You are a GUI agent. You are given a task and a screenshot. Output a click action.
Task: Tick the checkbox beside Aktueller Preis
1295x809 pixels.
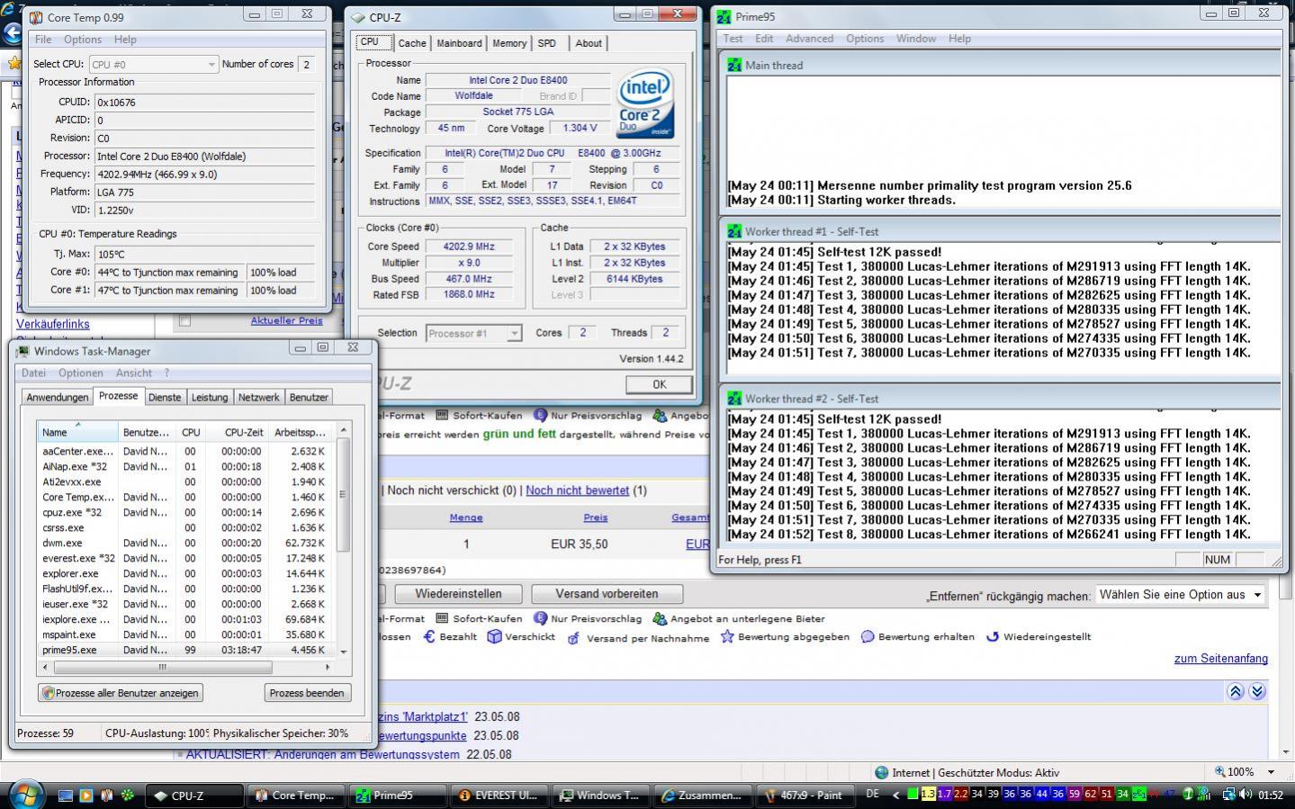click(184, 320)
